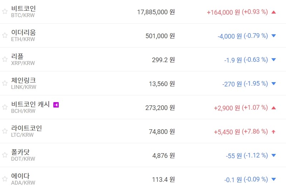Viewport: 286px width, 190px height.
Task: Toggle favorite star for Ethereum ETH/KRW
Action: click(x=5, y=35)
